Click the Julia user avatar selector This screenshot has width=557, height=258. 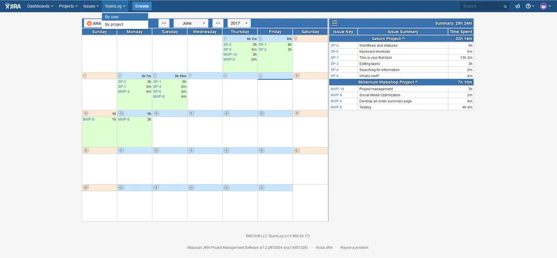pos(93,23)
